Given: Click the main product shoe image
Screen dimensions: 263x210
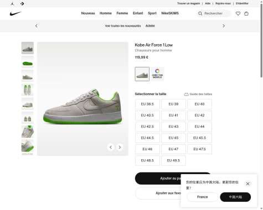Looking at the screenshot, I should [x=82, y=99].
